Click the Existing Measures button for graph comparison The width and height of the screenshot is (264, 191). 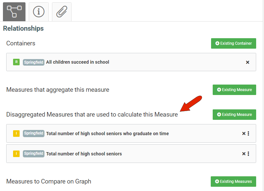click(x=233, y=182)
